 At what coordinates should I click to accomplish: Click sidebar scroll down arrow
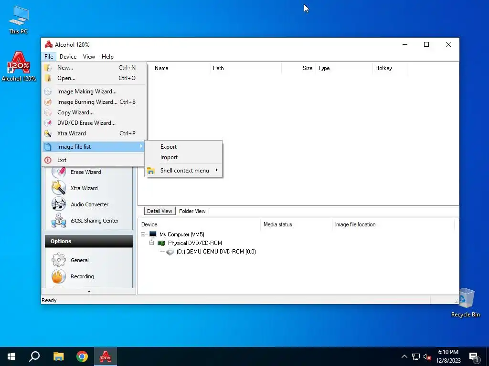click(89, 291)
